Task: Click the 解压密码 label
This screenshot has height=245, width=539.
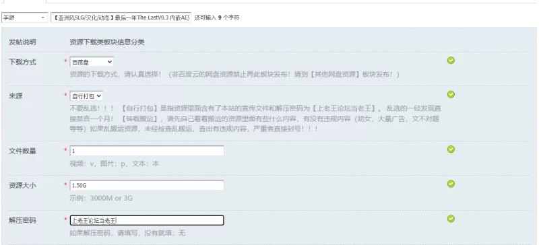Action: [22, 221]
